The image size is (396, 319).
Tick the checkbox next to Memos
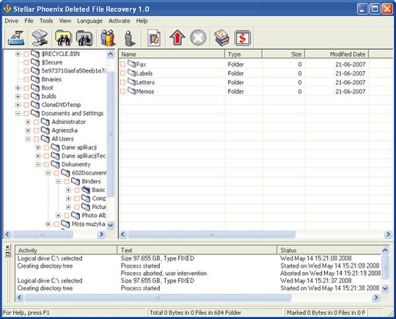click(123, 92)
